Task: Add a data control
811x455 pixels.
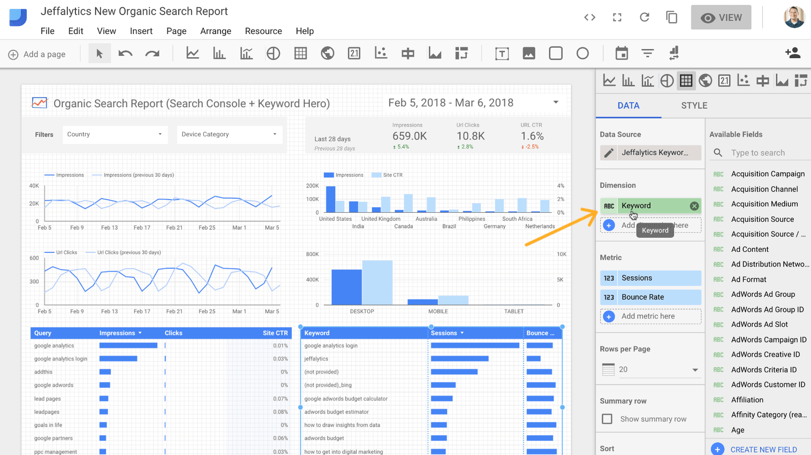Action: pos(674,53)
